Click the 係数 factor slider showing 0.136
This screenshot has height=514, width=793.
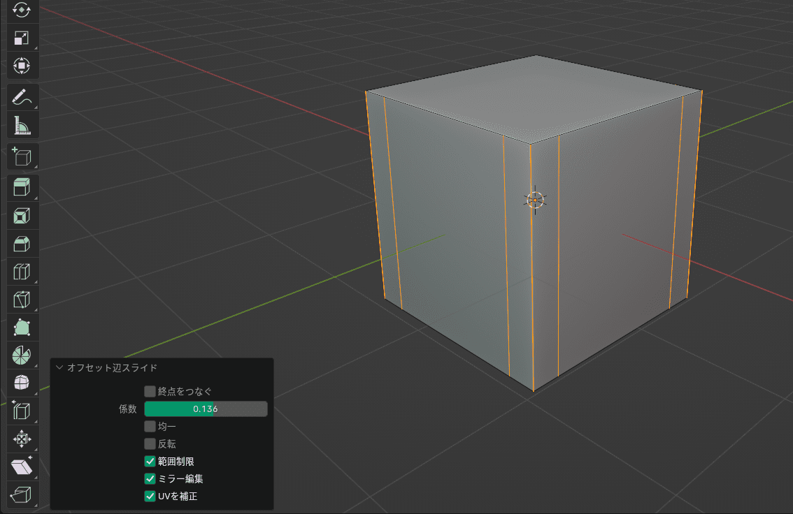point(206,409)
